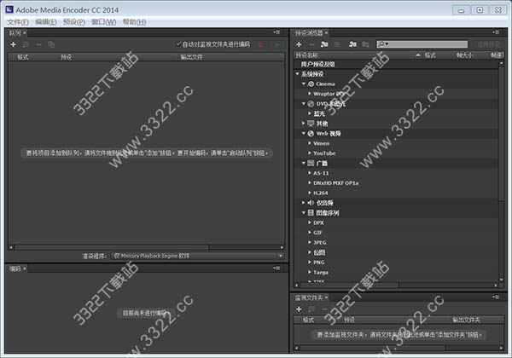
Task: Sort by the 帧大小 column header
Action: pyautogui.click(x=464, y=55)
